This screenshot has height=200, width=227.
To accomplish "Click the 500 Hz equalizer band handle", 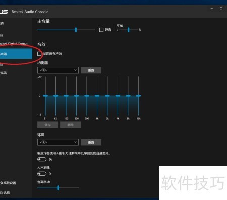I will click(87, 96).
